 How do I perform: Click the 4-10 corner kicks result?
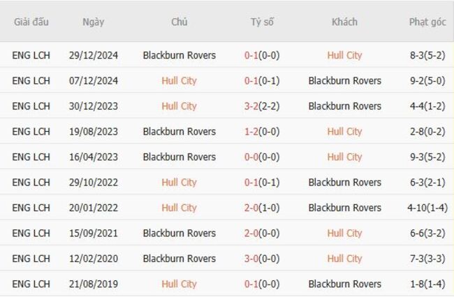(419, 208)
